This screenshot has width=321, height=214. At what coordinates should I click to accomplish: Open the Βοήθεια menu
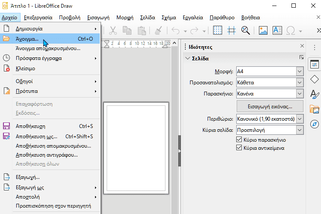point(250,18)
